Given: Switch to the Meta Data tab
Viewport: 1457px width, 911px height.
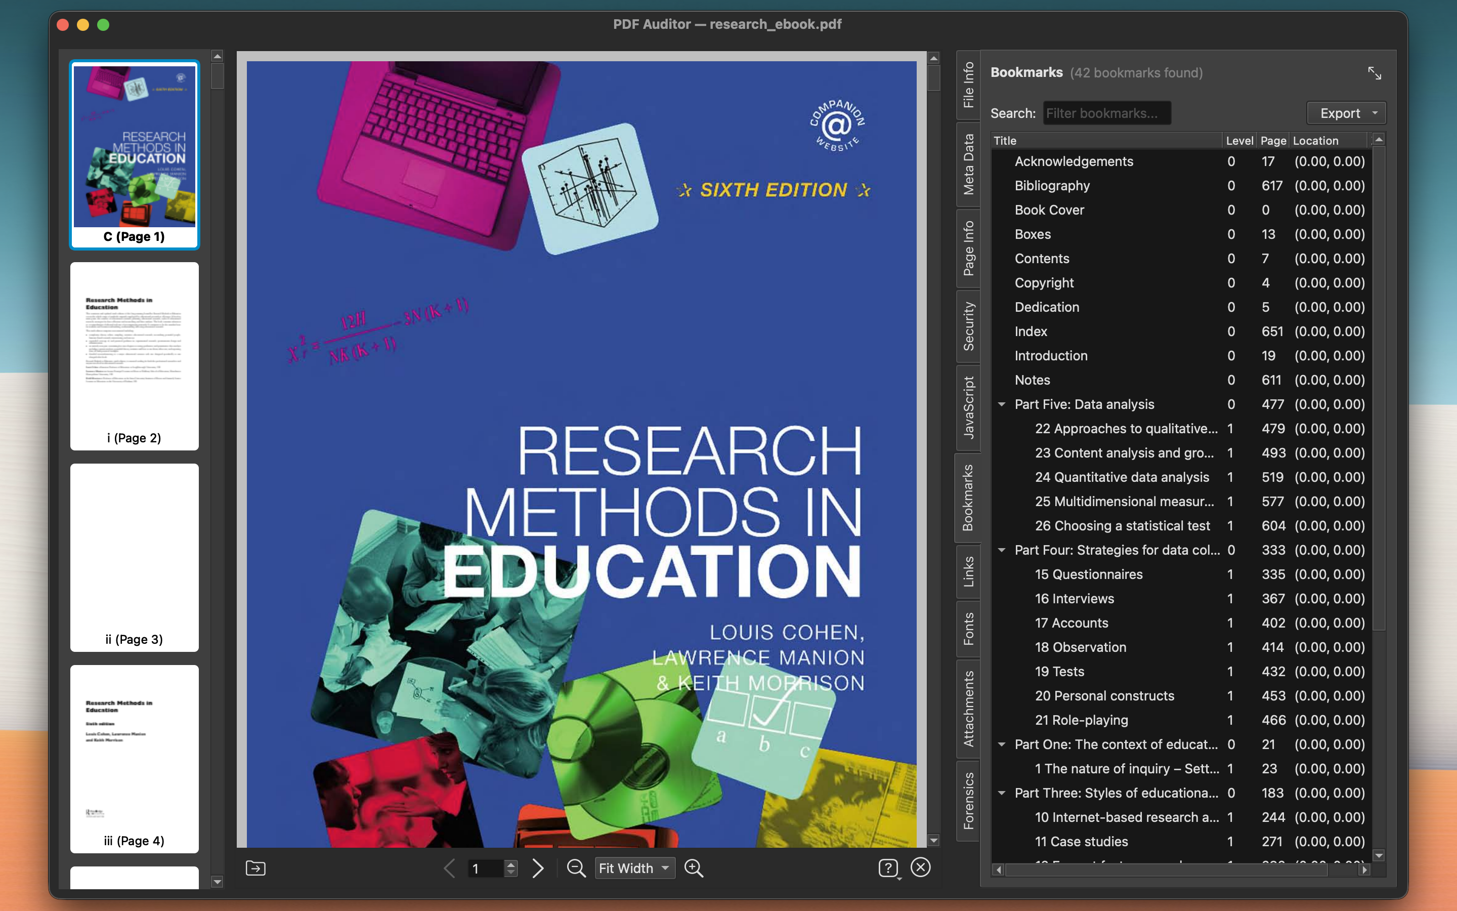Looking at the screenshot, I should [968, 164].
